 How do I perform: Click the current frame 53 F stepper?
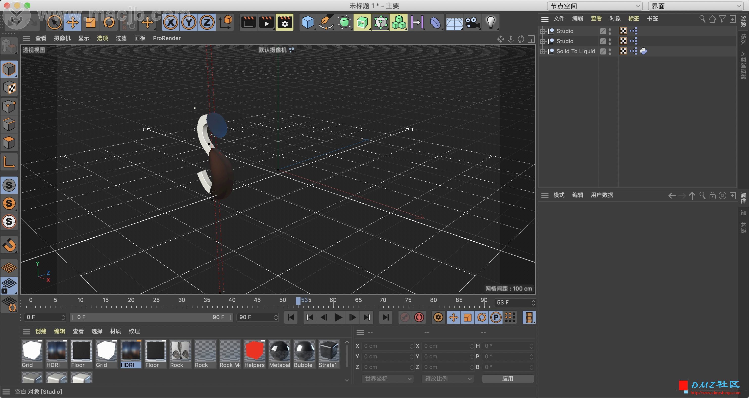point(533,302)
